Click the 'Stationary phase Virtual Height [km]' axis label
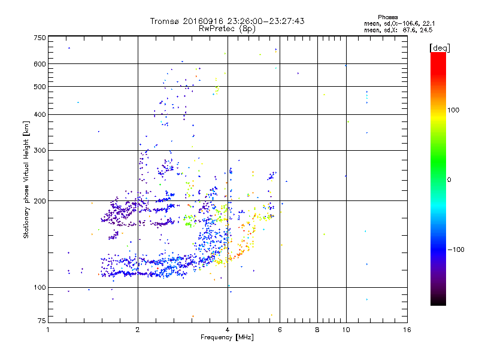The width and height of the screenshot is (479, 359). [x=26, y=180]
